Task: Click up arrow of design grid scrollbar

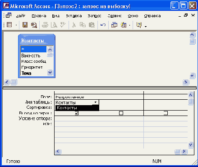Action: point(191,95)
